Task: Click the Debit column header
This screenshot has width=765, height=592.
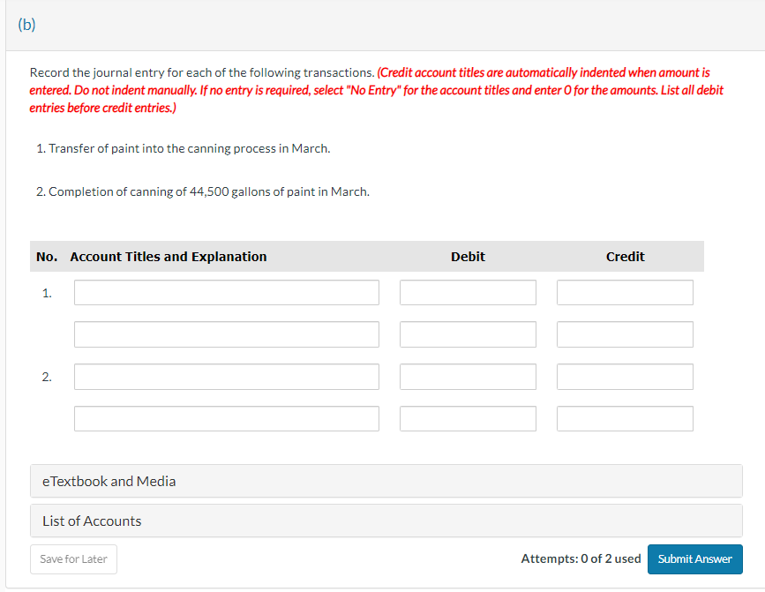Action: click(468, 257)
